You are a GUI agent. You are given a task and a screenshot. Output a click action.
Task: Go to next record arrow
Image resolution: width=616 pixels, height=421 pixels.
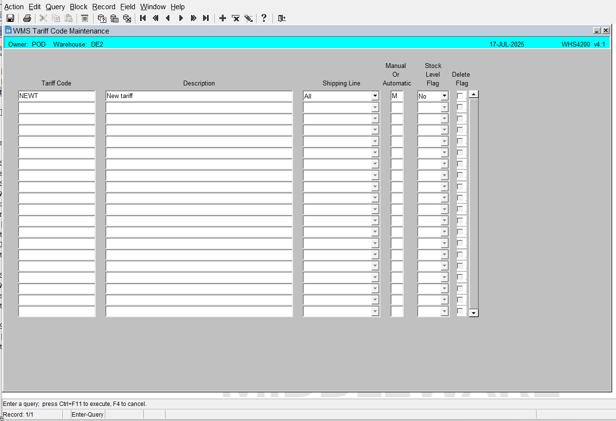pyautogui.click(x=181, y=18)
